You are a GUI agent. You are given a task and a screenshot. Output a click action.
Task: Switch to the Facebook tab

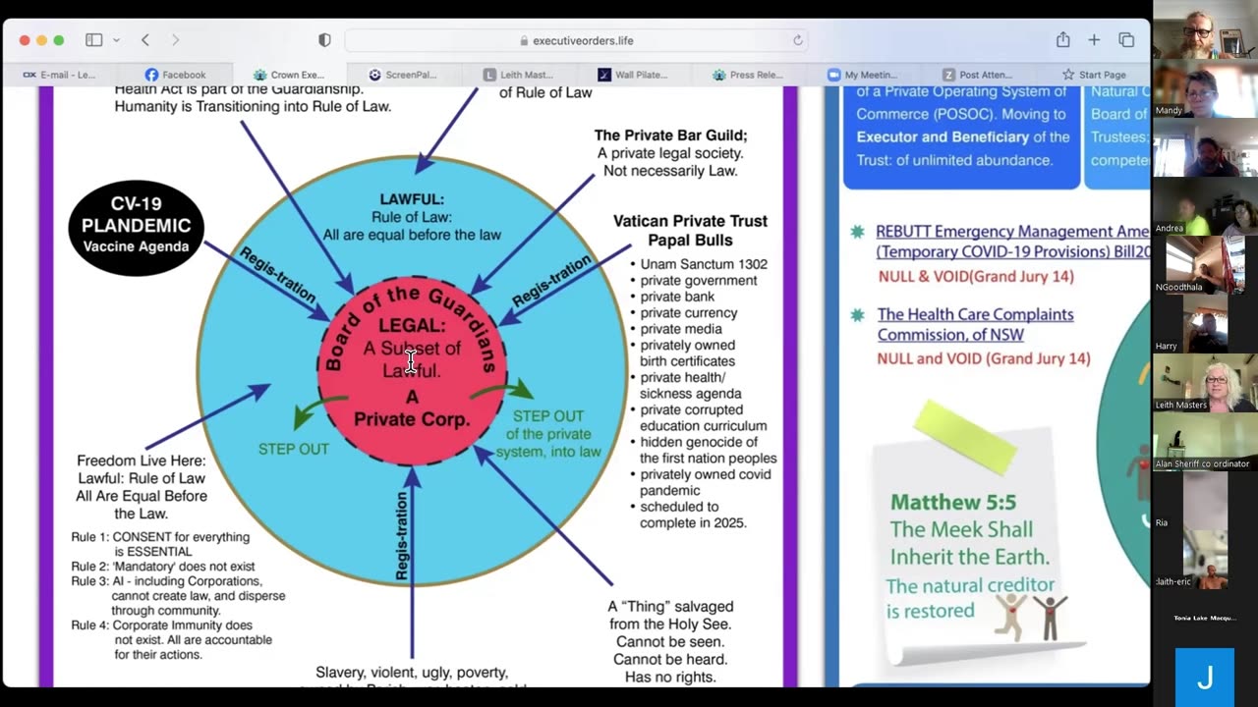coord(175,75)
